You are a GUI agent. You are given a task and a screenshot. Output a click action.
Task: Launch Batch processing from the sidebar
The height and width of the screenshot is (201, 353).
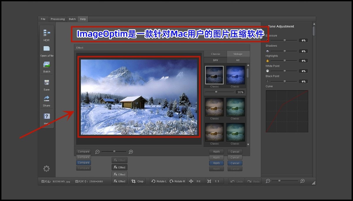46,65
